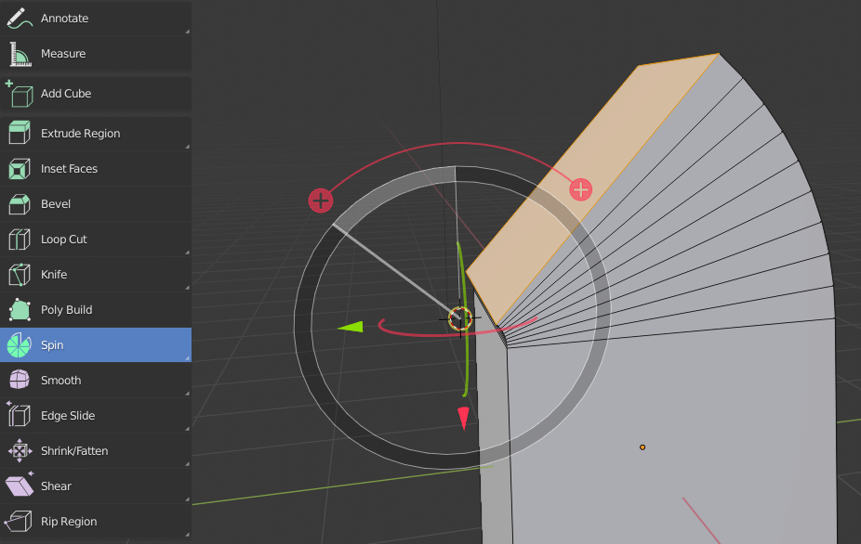The image size is (861, 544).
Task: Click the right plus handle on spin gizmo
Action: (581, 189)
